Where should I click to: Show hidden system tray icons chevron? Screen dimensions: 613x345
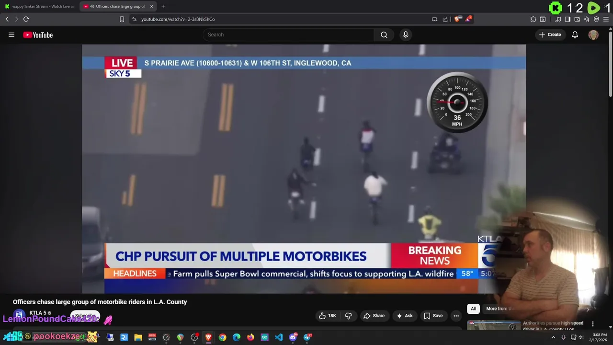tap(553, 337)
